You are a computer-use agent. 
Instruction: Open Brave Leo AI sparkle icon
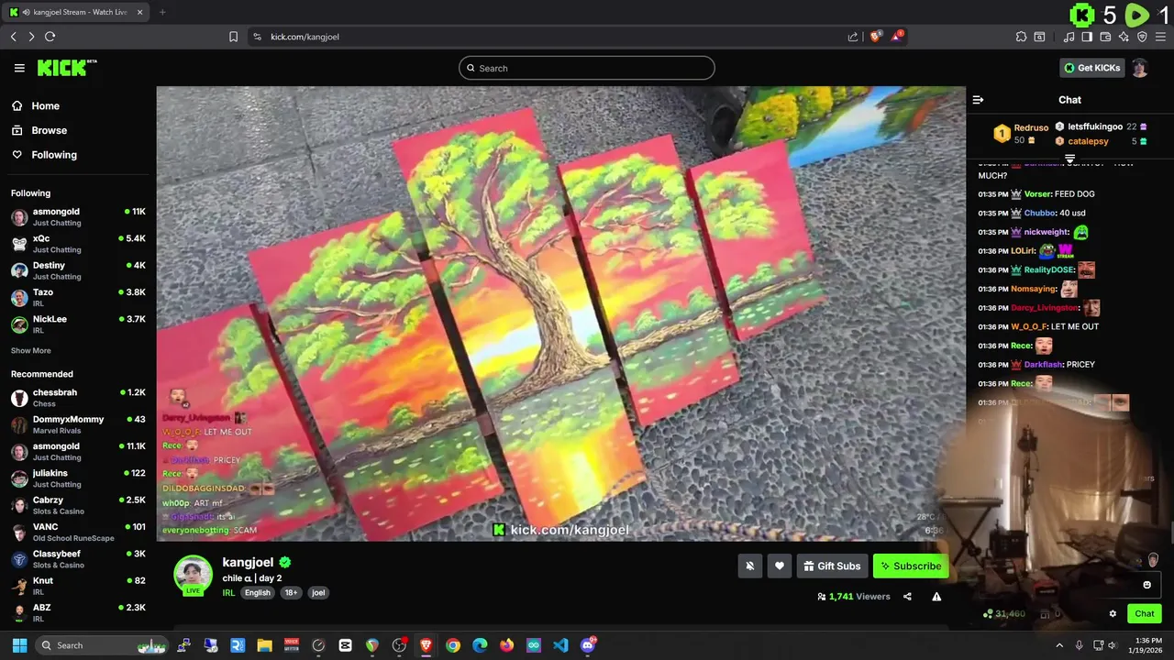(x=1124, y=37)
